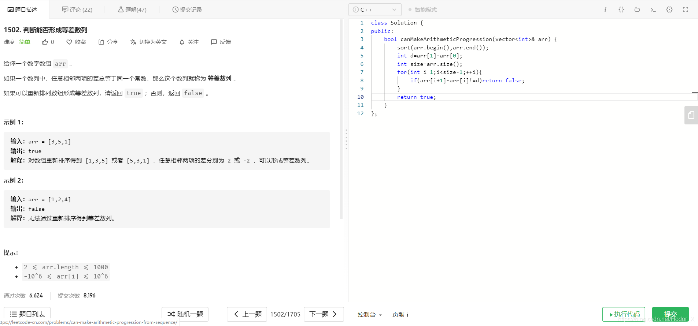Click the 贡献 contribute link
The image size is (698, 326).
pyautogui.click(x=400, y=315)
